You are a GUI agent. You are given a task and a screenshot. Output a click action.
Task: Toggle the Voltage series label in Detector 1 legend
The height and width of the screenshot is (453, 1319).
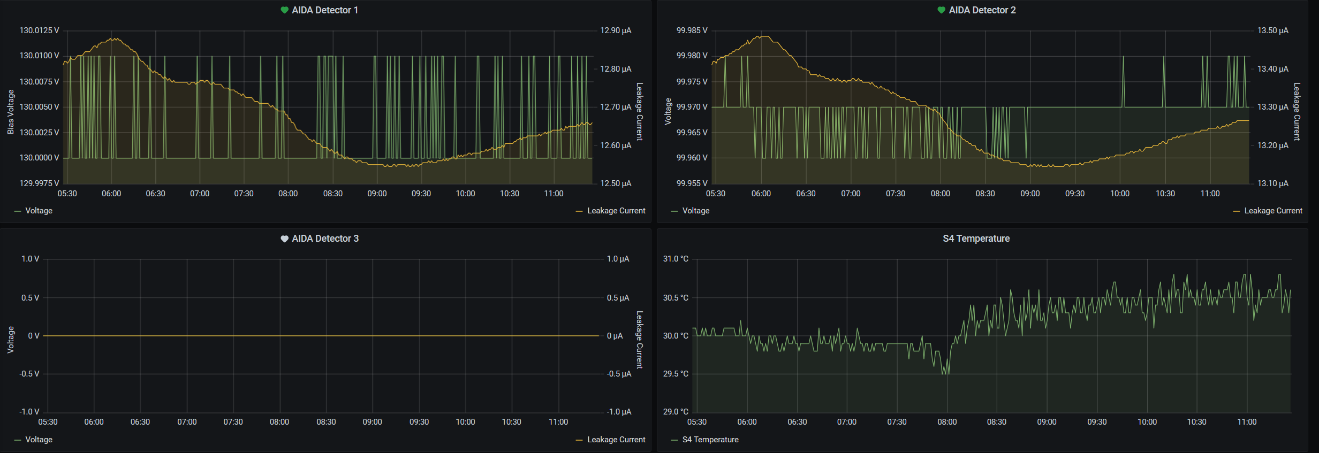point(39,211)
